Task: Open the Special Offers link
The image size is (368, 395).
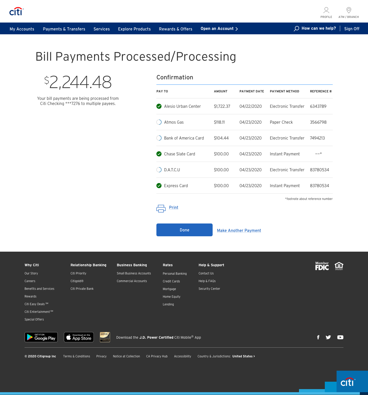Action: (34, 319)
